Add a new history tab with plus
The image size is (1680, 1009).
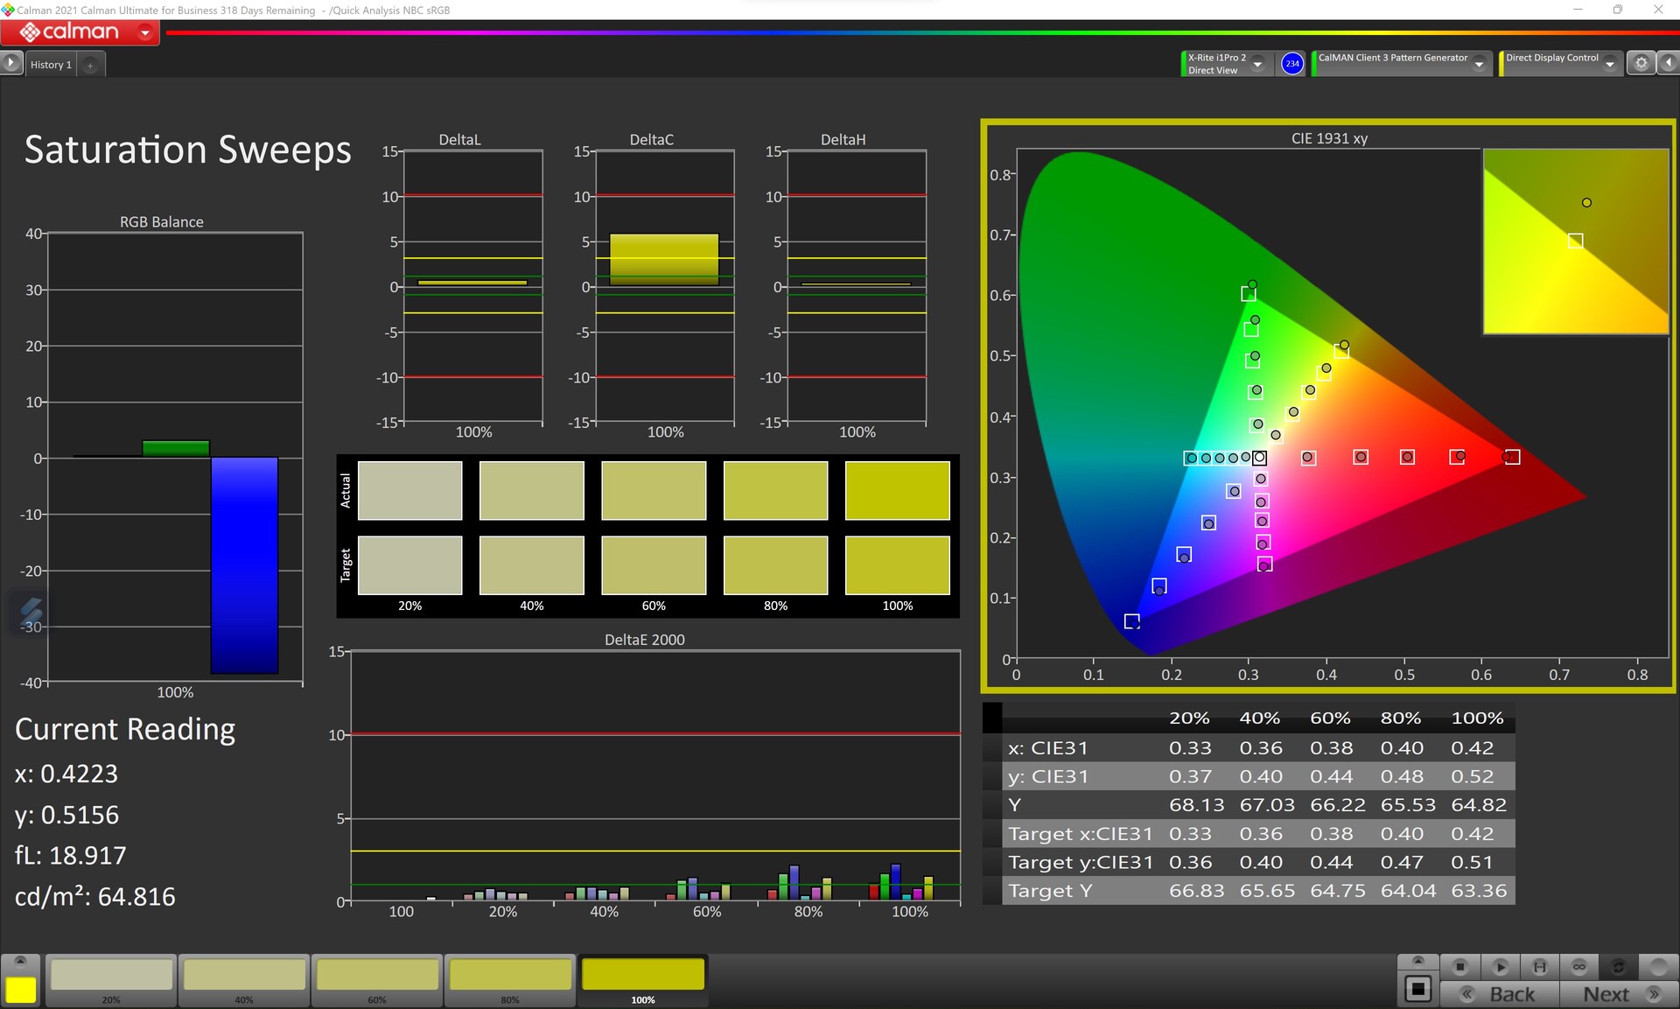[x=90, y=65]
